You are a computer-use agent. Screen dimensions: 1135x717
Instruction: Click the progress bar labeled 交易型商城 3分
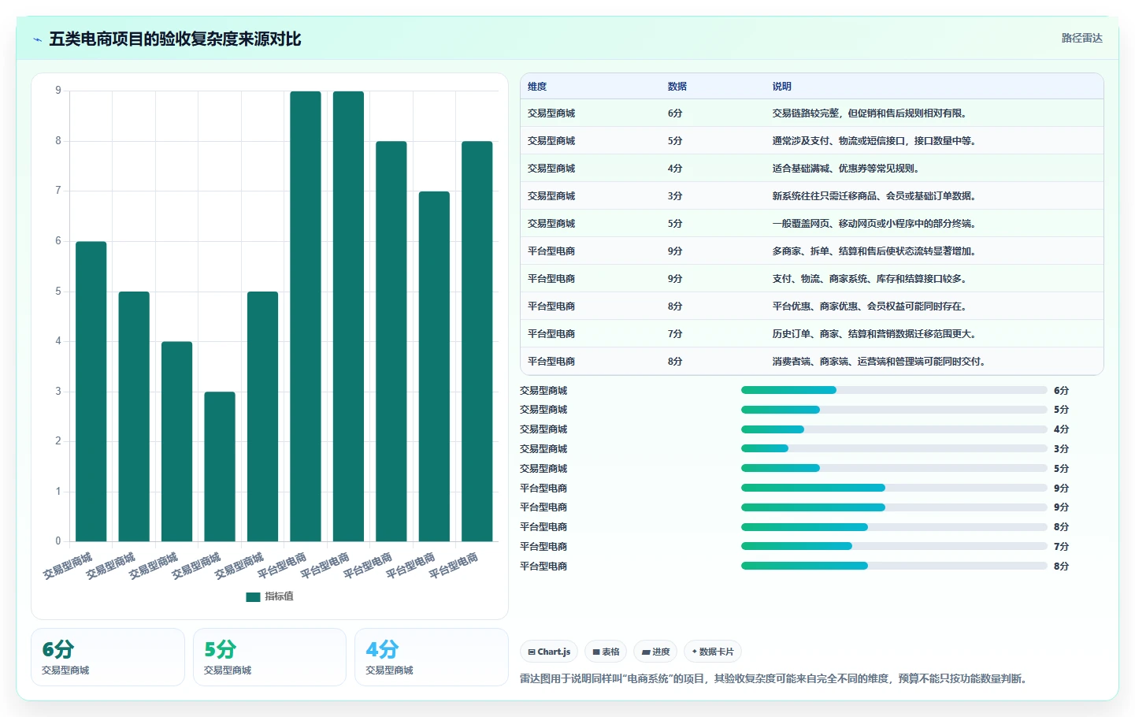click(894, 449)
